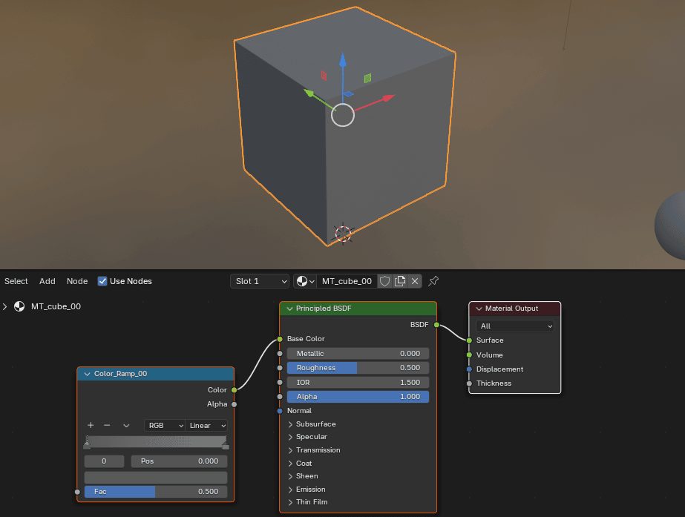Click the Base Color input socket

[x=280, y=339]
